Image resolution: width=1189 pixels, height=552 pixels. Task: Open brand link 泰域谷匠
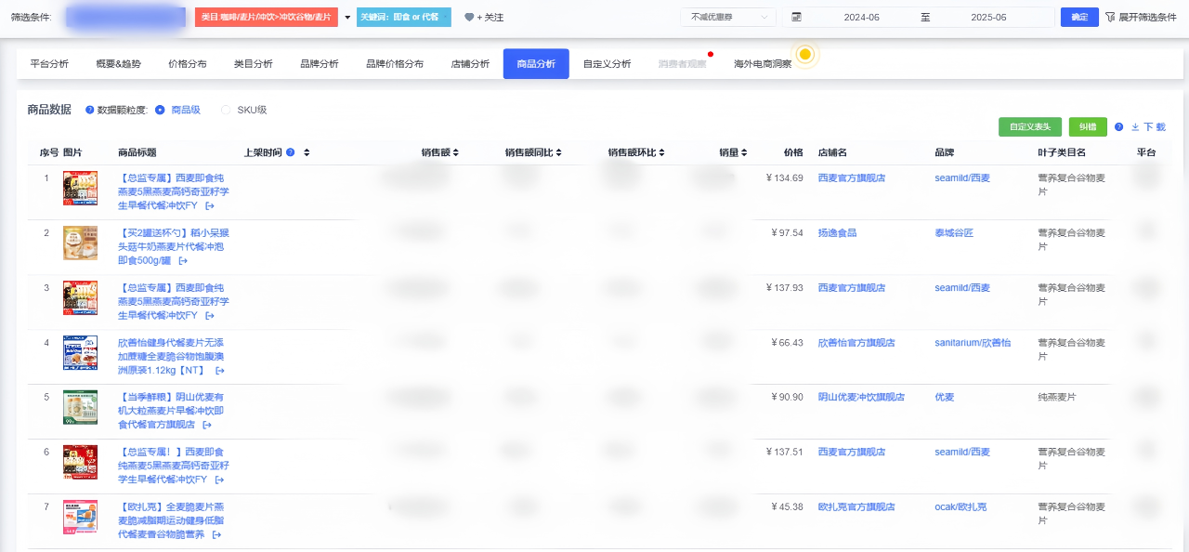(x=954, y=233)
